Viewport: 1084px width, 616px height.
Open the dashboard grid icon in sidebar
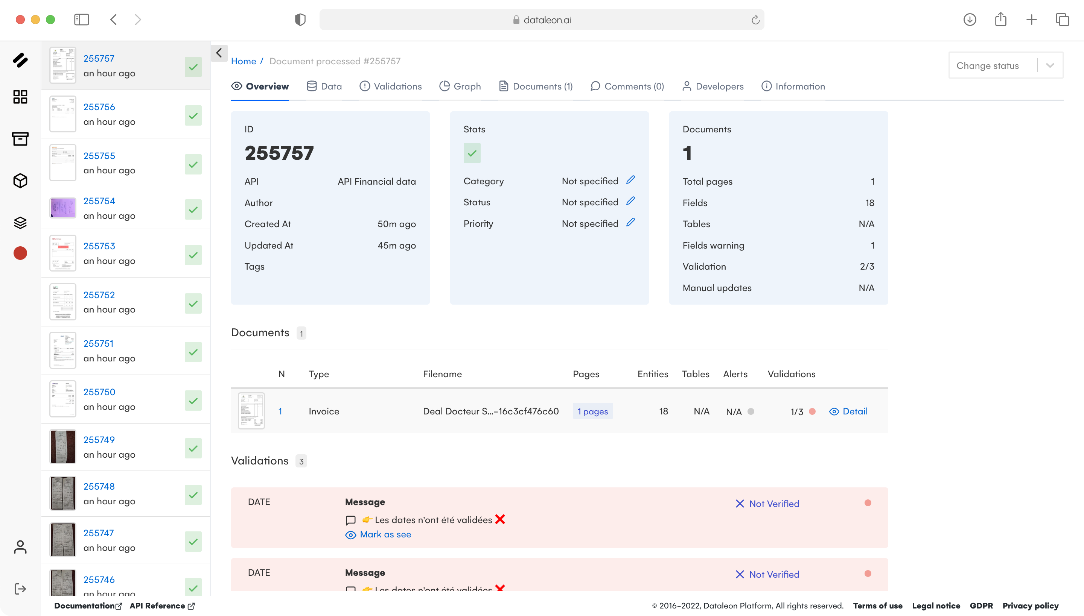click(20, 97)
